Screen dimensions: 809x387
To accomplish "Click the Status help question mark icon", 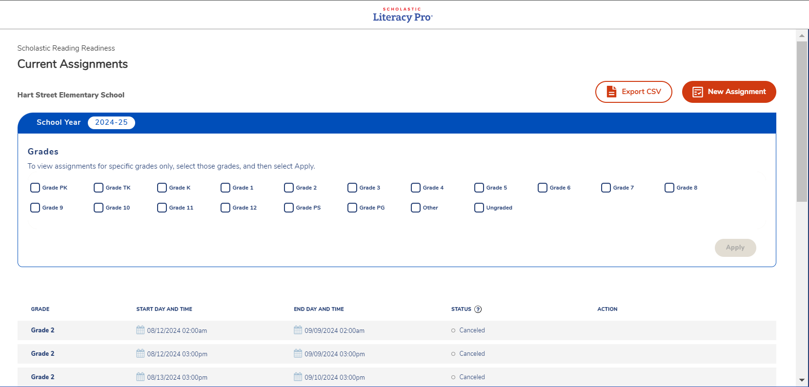I will coord(478,309).
